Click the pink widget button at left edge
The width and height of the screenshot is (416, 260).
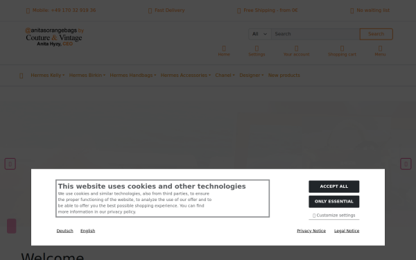(x=11, y=226)
